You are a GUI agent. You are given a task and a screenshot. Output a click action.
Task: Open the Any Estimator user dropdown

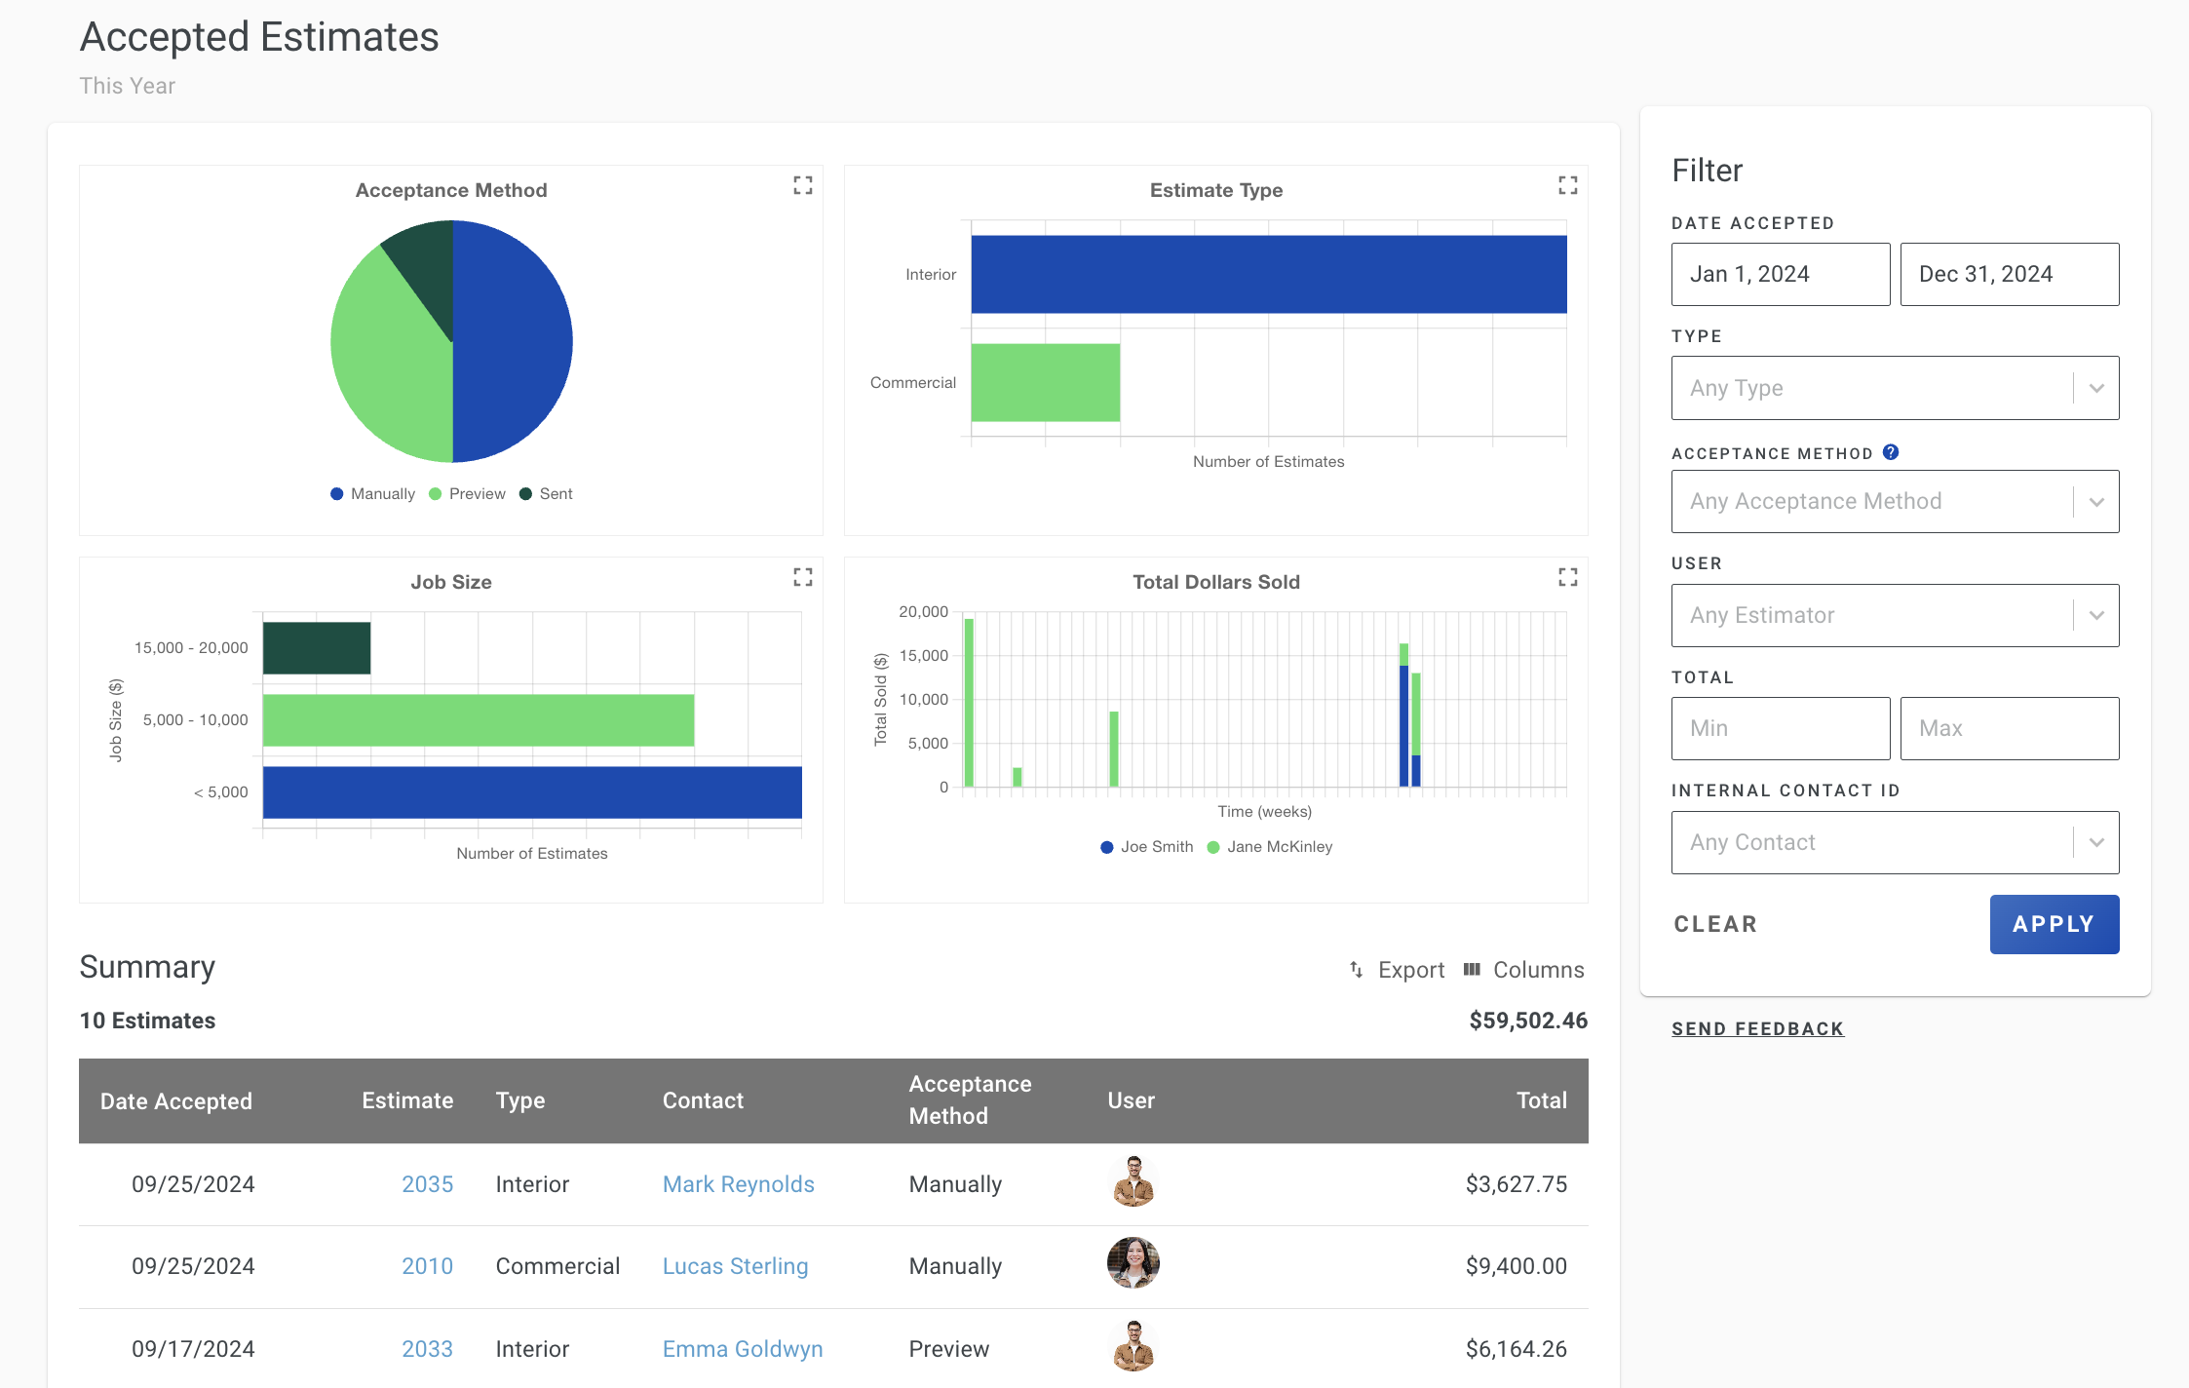point(1895,615)
